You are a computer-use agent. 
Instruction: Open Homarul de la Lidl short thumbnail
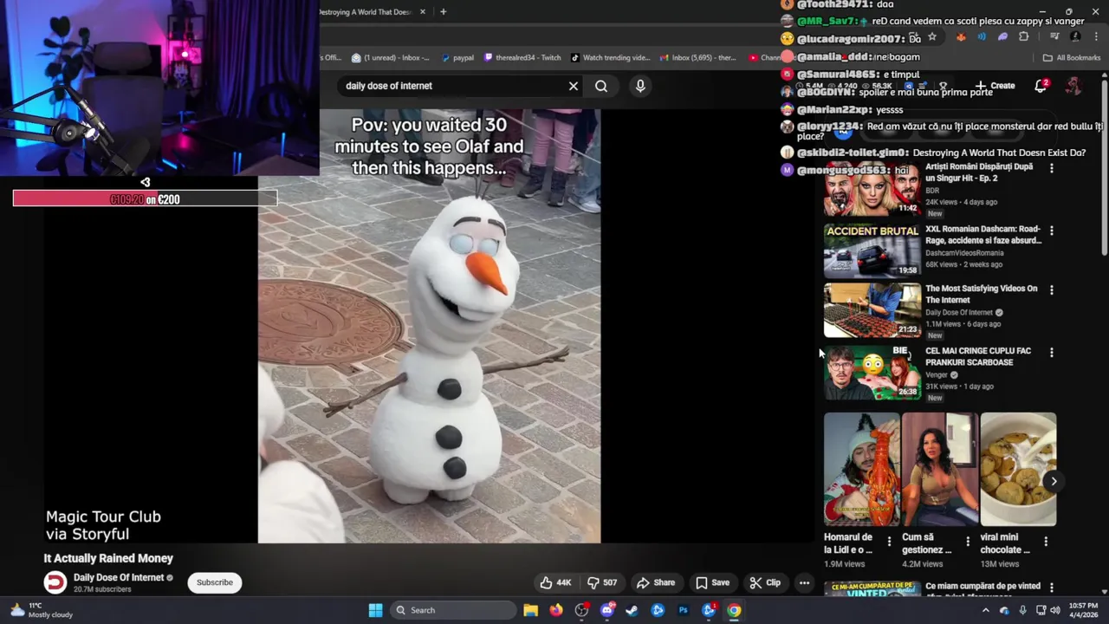point(862,469)
